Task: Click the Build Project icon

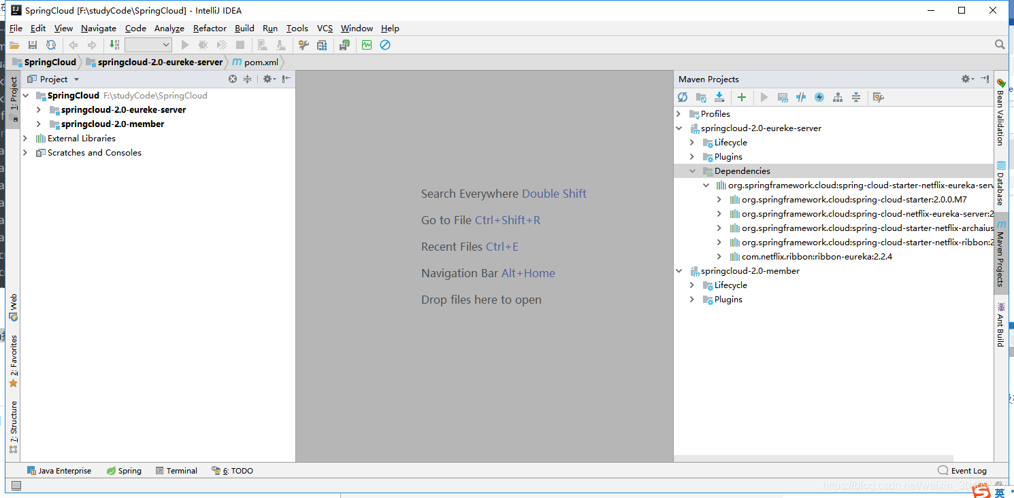Action: [x=114, y=45]
